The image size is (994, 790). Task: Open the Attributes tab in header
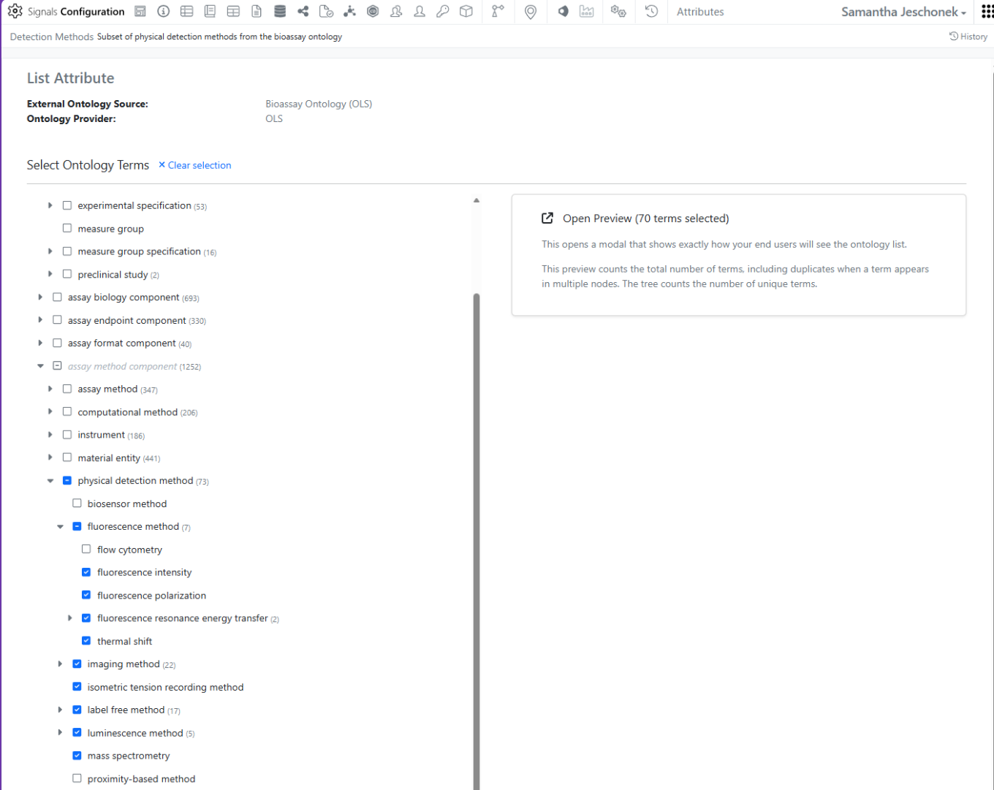point(699,12)
